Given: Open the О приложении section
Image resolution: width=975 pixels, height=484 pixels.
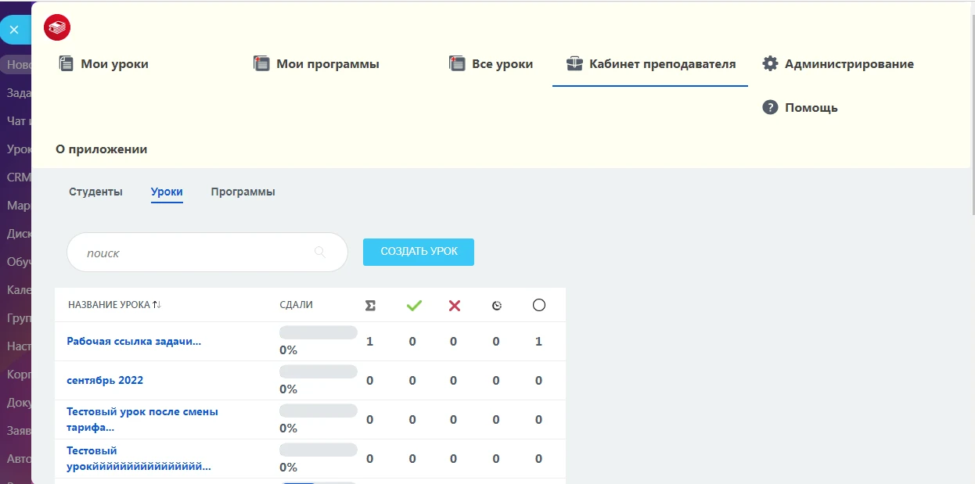Looking at the screenshot, I should click(x=102, y=149).
